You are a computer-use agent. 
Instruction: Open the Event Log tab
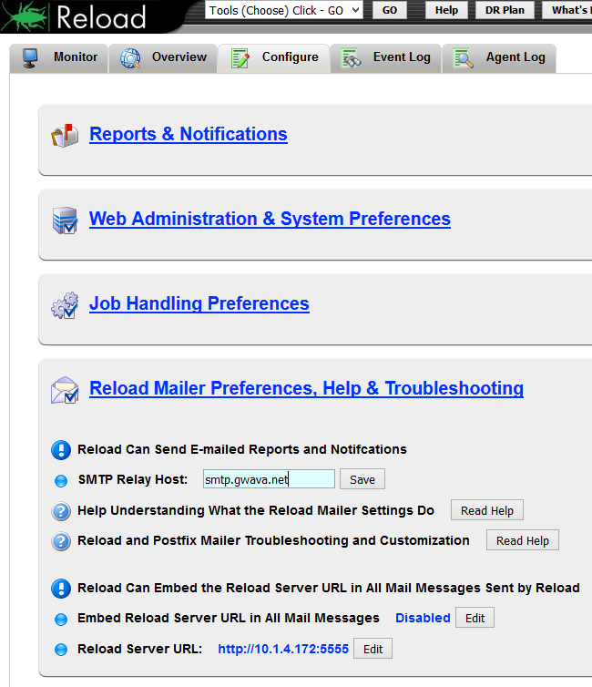click(x=386, y=57)
